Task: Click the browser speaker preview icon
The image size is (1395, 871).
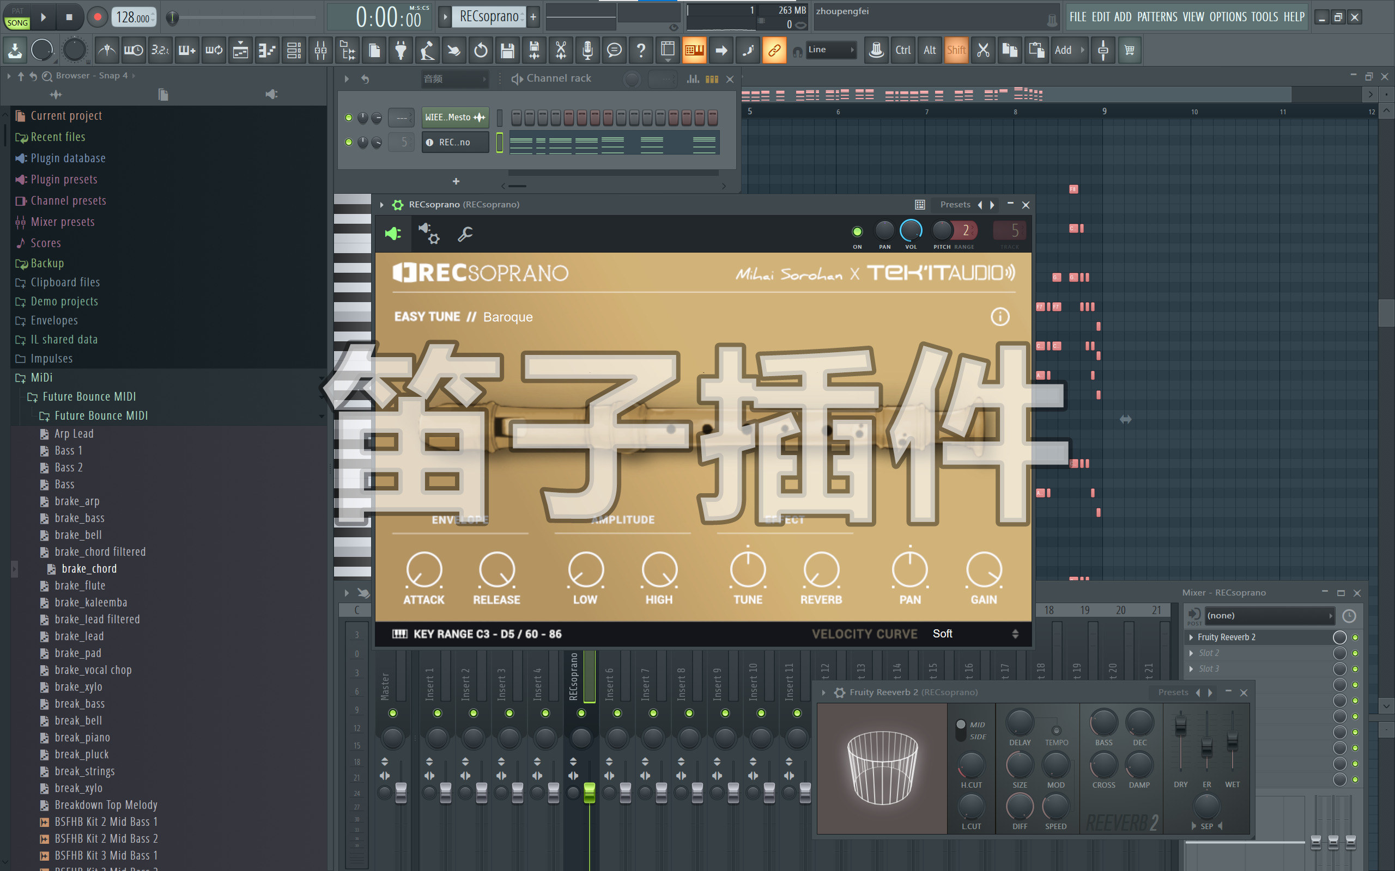Action: 271,95
